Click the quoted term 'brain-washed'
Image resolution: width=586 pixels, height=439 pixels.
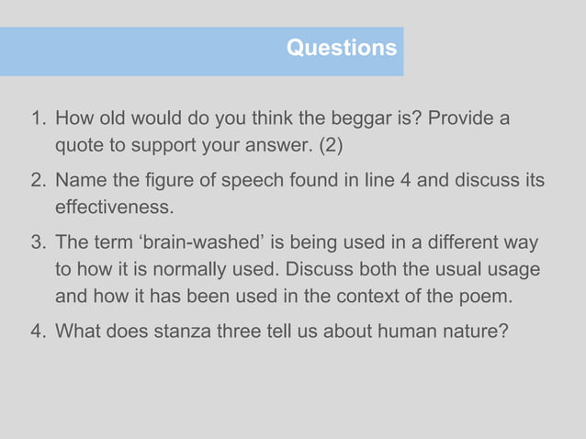201,242
